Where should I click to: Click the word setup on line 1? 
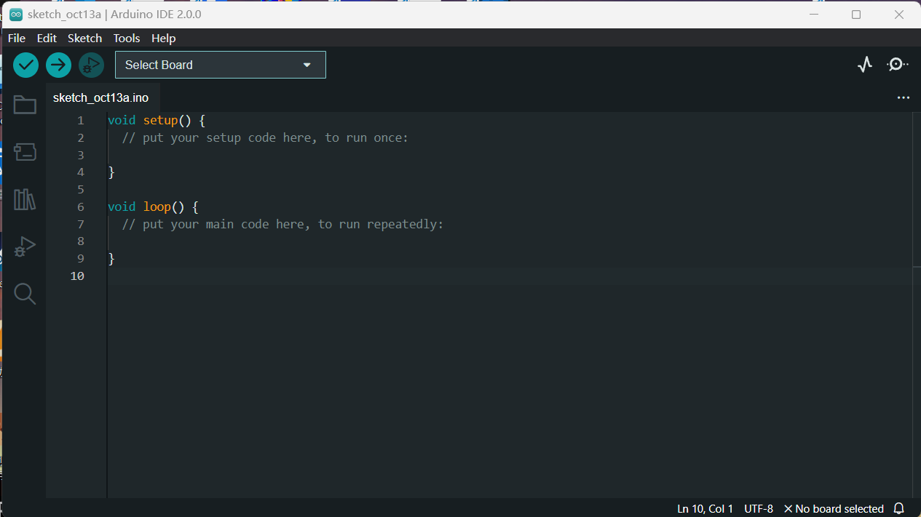point(161,120)
